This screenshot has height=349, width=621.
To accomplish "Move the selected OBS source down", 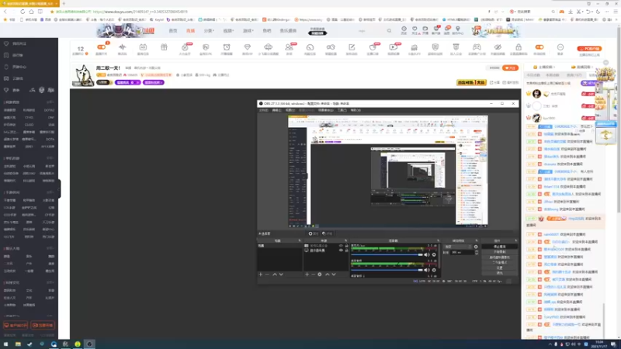I will [334, 275].
